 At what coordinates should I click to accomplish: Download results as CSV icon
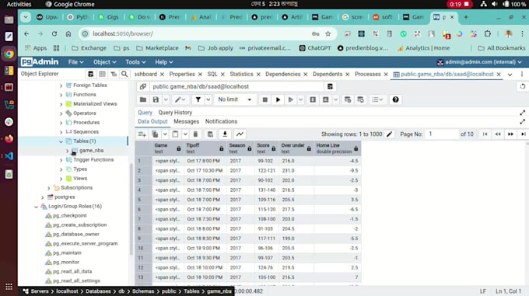[x=225, y=134]
